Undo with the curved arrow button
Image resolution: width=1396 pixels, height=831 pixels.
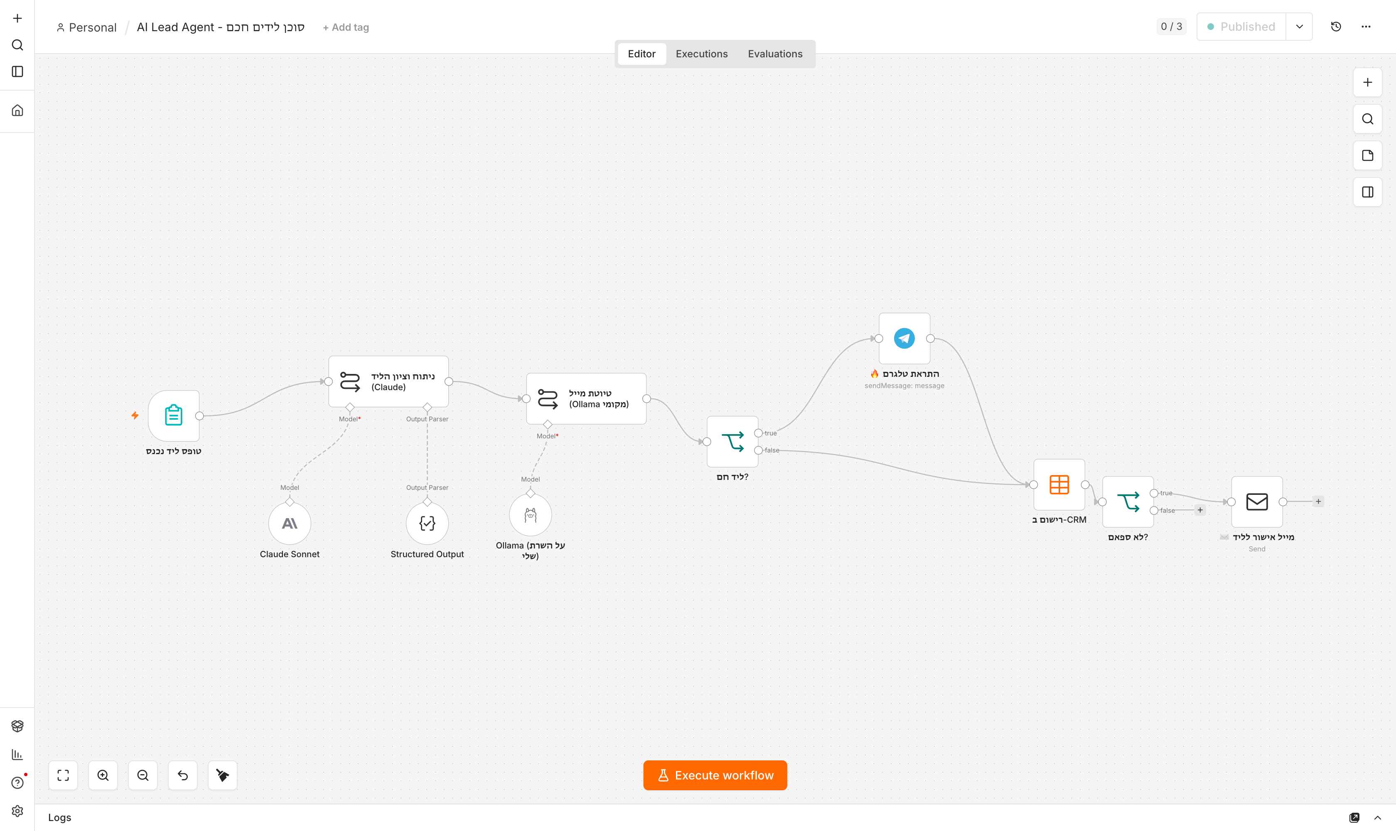point(182,775)
